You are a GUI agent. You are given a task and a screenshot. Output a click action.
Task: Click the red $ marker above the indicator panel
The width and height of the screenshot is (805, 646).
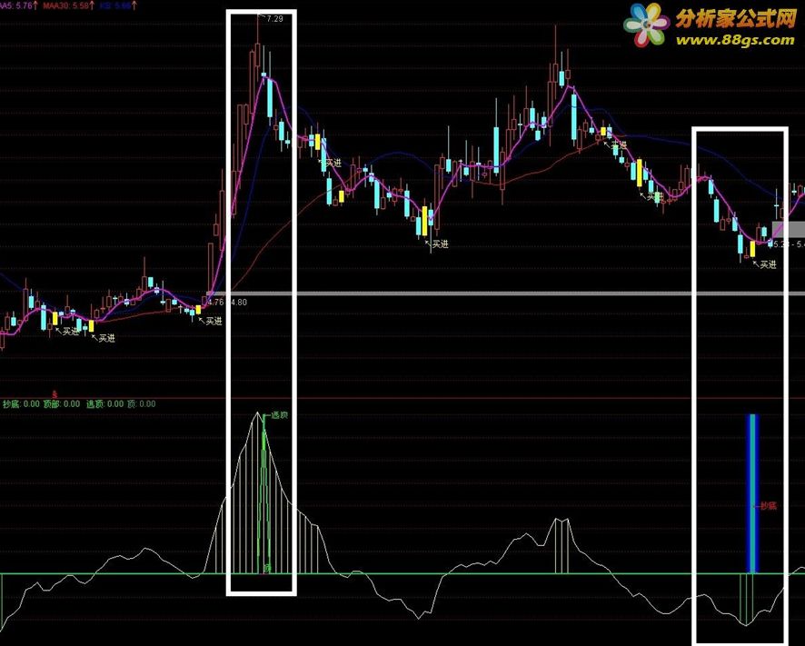[55, 395]
